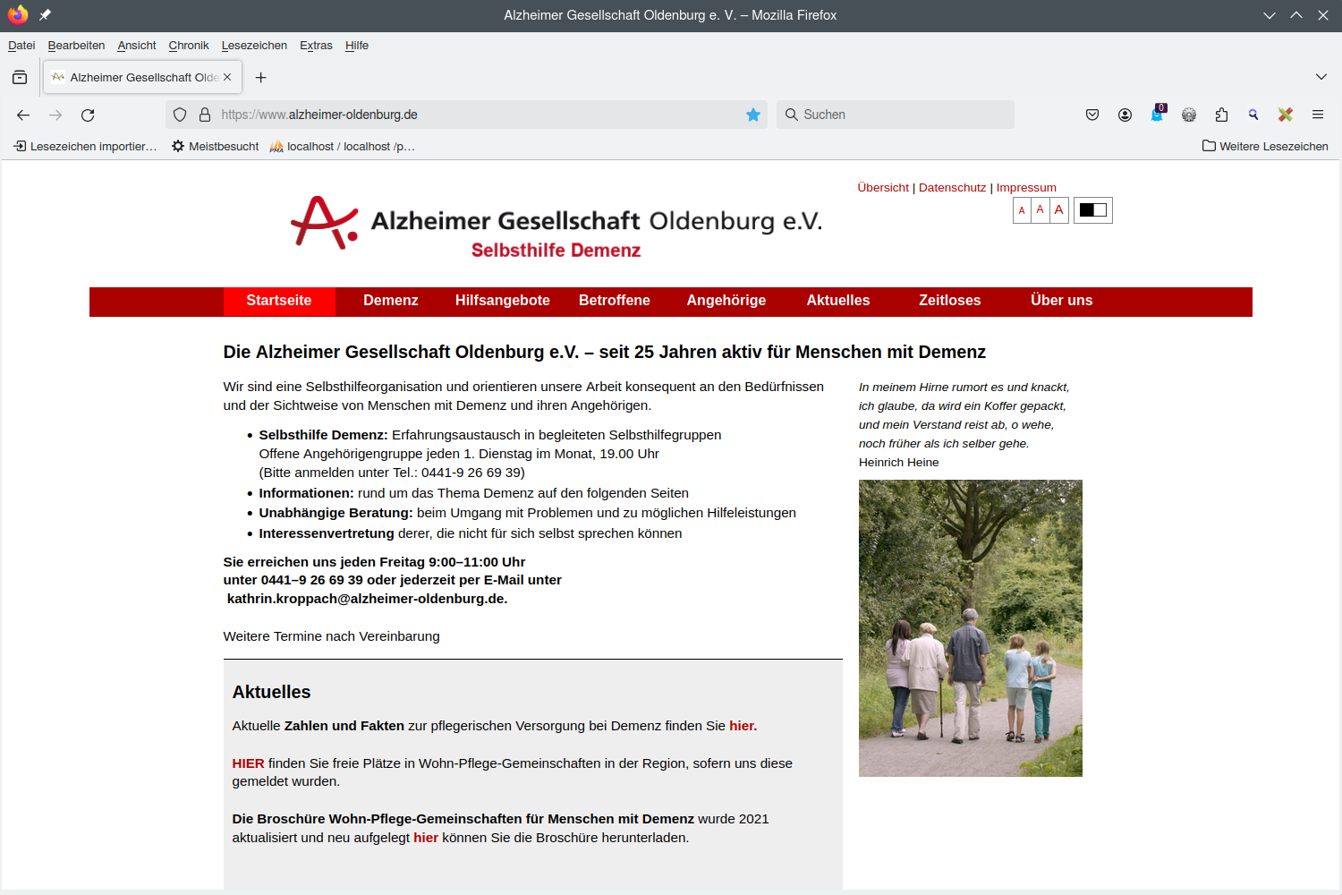Click the Selbsthilfe Demenz subtitle under the logo
The width and height of the screenshot is (1342, 895).
point(556,251)
